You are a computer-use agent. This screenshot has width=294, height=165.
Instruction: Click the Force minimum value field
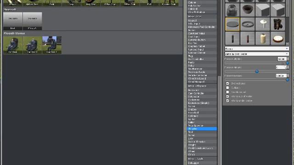[281, 67]
